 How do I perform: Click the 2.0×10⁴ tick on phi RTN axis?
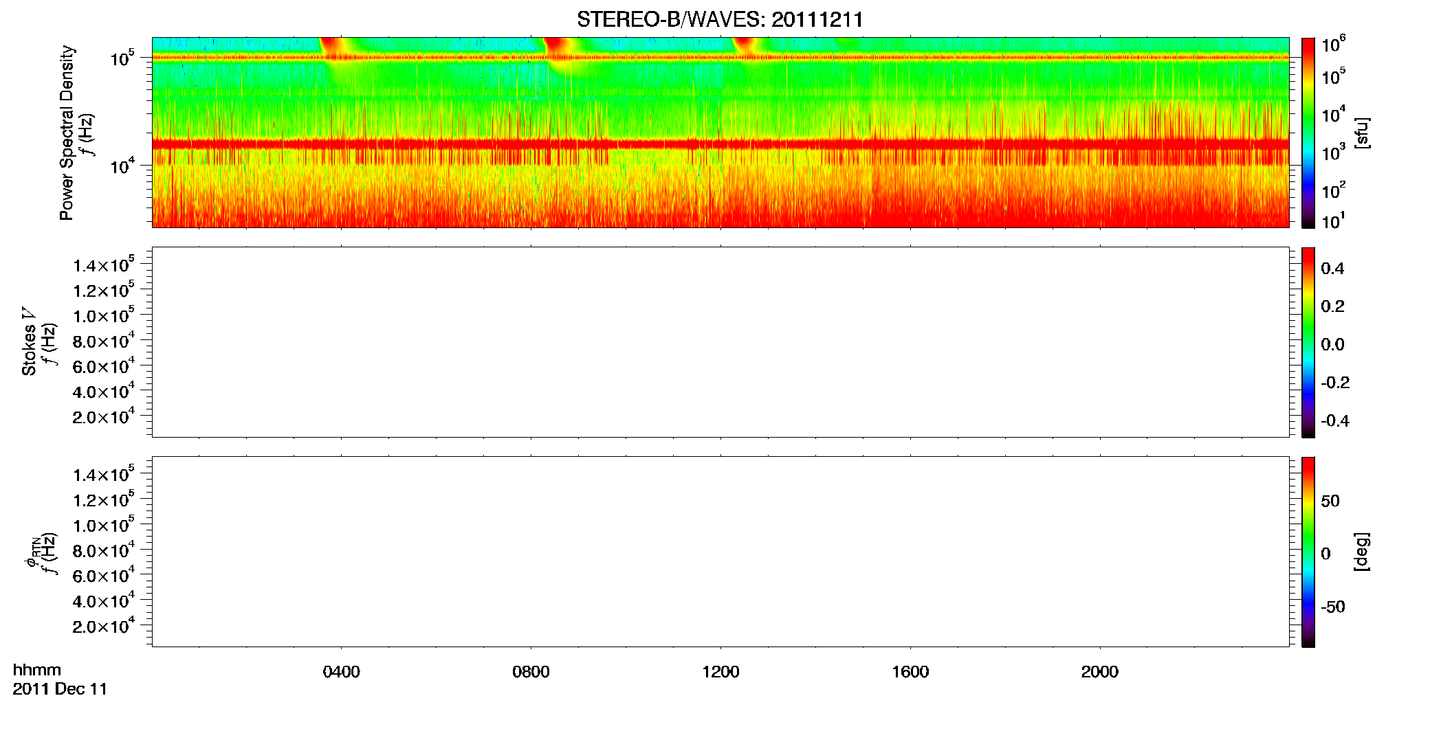(x=103, y=625)
